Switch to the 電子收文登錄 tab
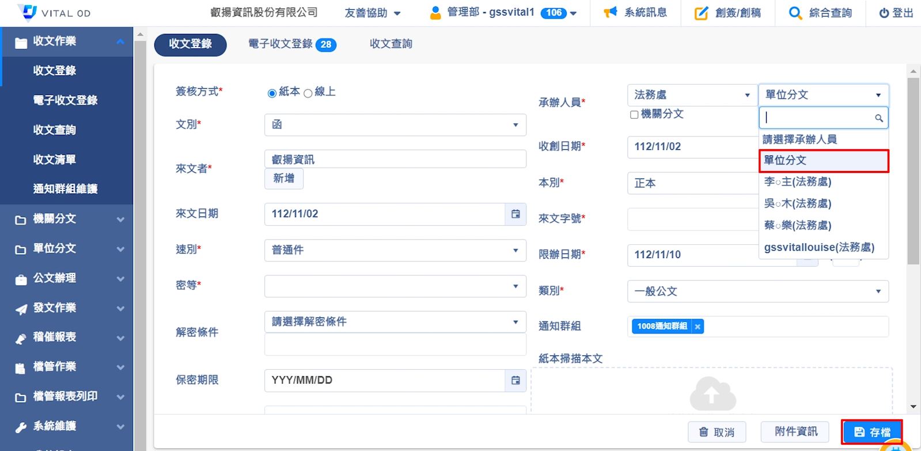The height and width of the screenshot is (451, 921). tap(292, 44)
